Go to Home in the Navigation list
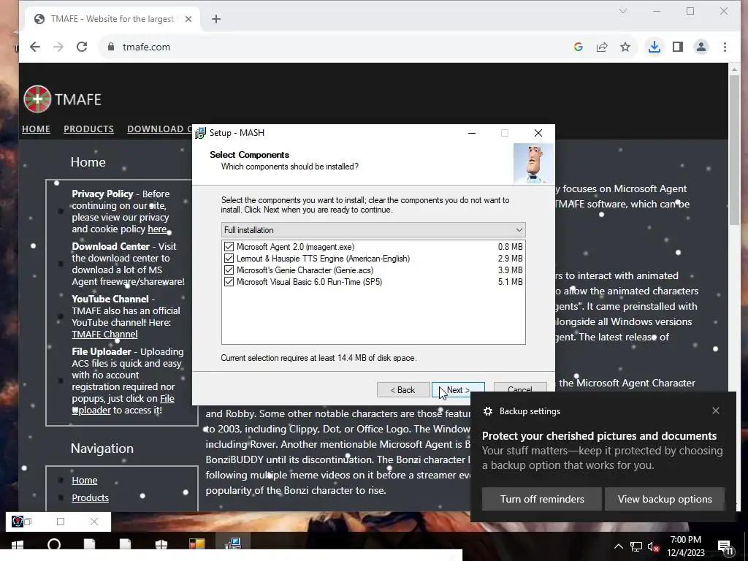The height and width of the screenshot is (561, 748). click(x=85, y=481)
